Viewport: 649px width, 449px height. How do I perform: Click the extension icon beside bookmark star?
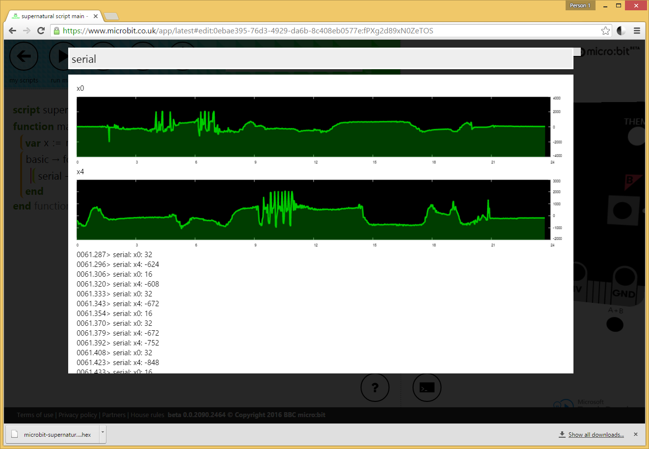(x=621, y=31)
